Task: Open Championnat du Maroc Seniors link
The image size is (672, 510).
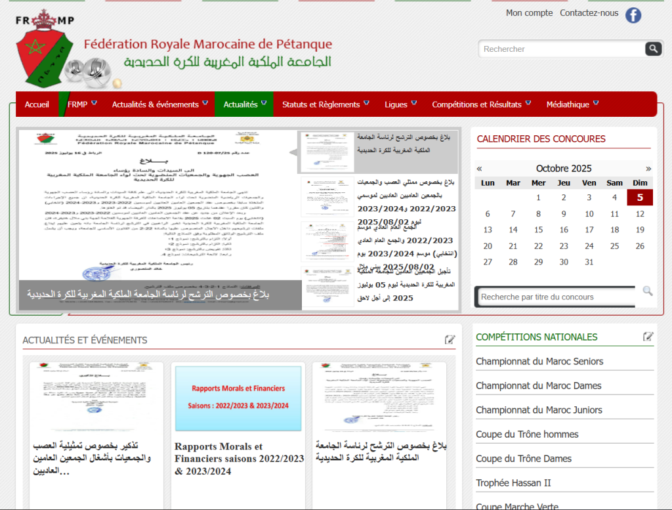Action: click(539, 362)
